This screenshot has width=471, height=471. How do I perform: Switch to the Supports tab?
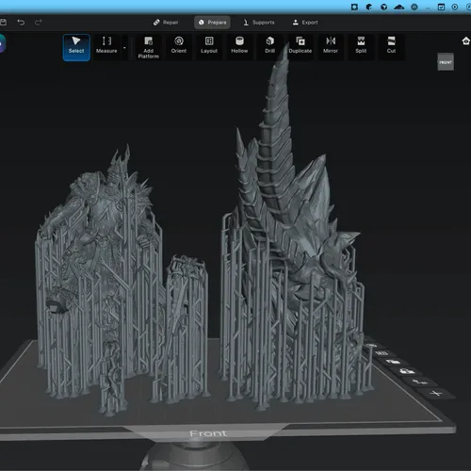pos(259,23)
